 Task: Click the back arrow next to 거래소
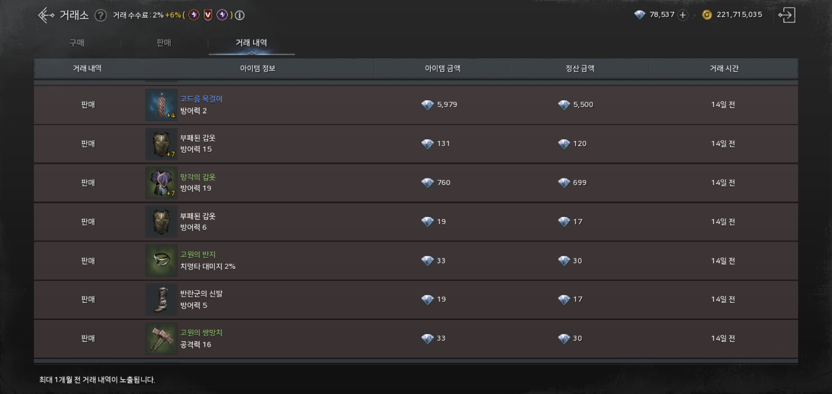46,15
